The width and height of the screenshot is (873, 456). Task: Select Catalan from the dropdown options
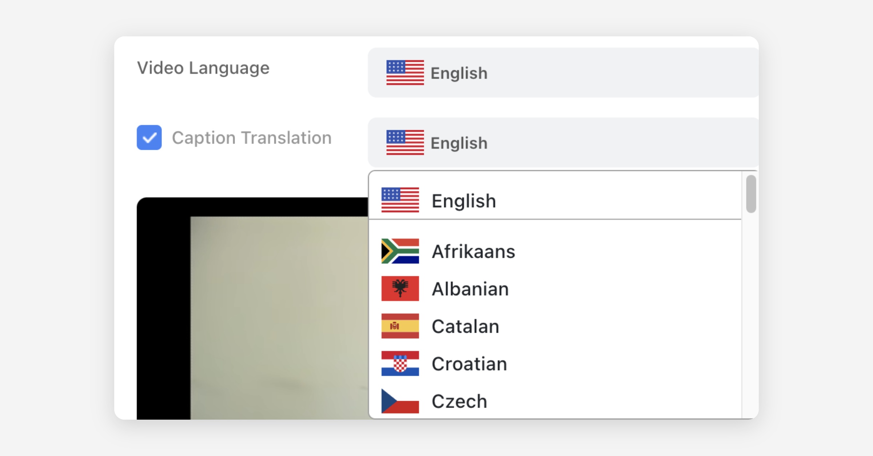[465, 327]
